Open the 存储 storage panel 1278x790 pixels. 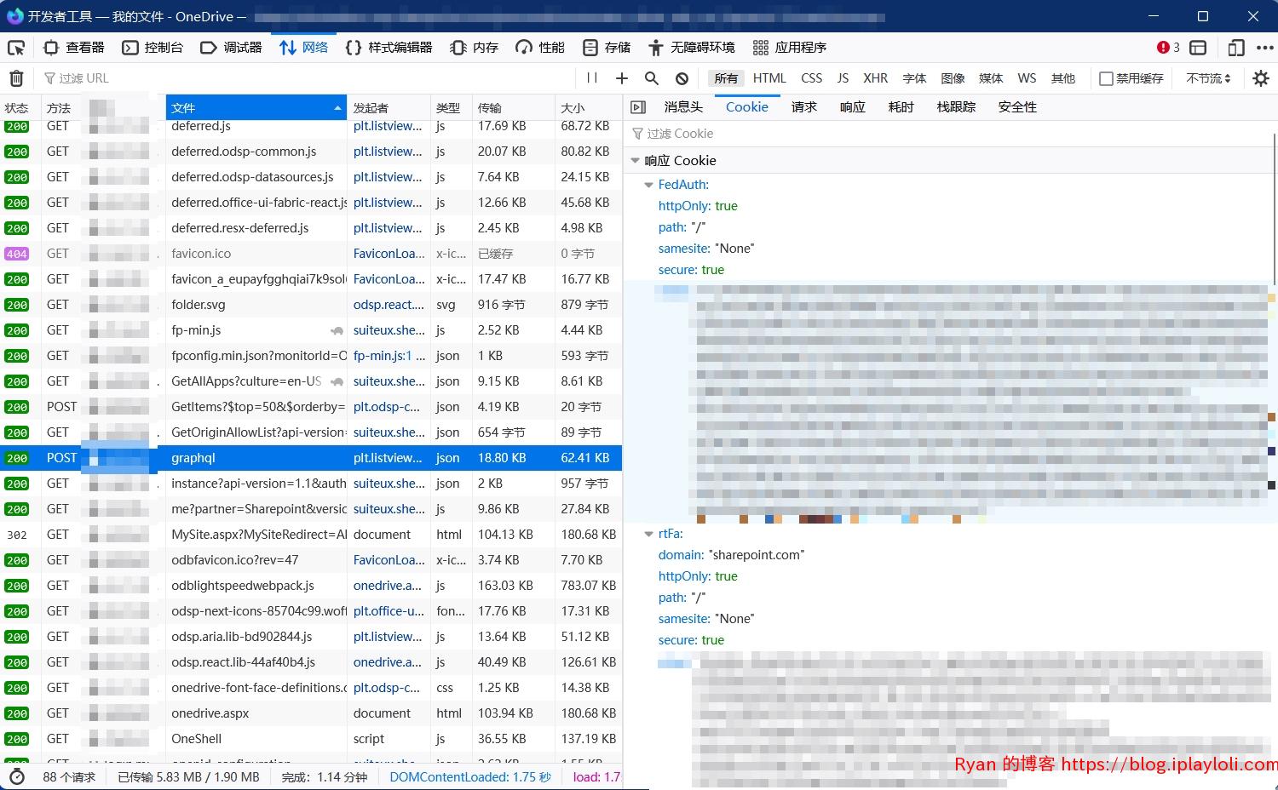coord(607,48)
